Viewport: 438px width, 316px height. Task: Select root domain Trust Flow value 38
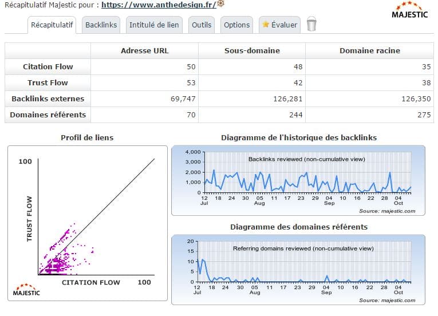coord(427,82)
